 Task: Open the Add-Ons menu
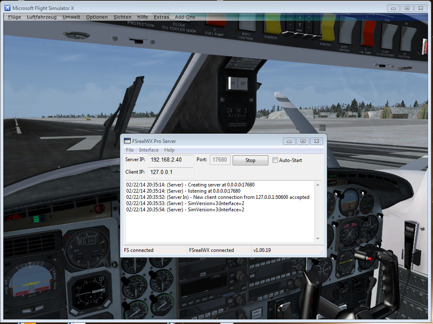click(185, 17)
